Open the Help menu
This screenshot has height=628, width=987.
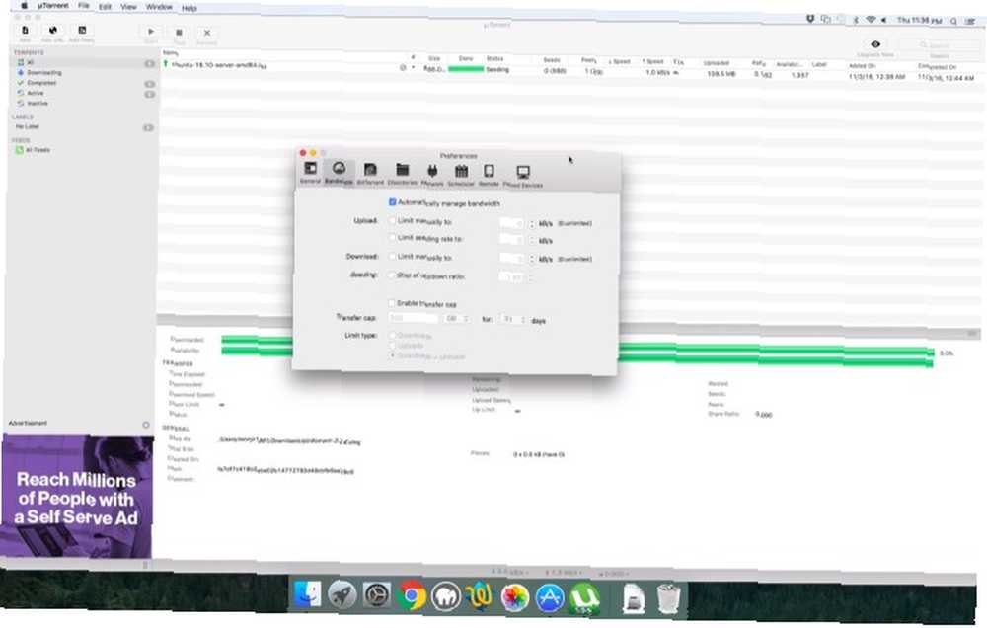pos(190,8)
